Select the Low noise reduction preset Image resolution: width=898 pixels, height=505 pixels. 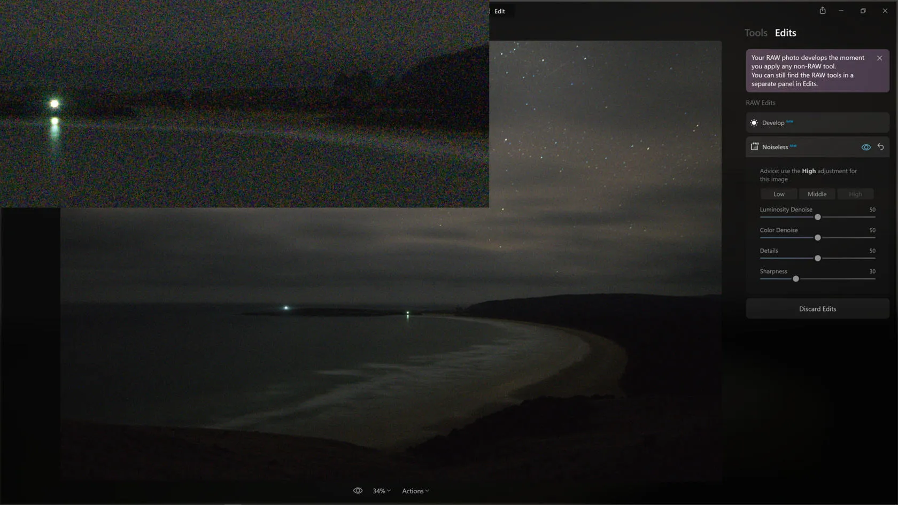click(x=779, y=194)
